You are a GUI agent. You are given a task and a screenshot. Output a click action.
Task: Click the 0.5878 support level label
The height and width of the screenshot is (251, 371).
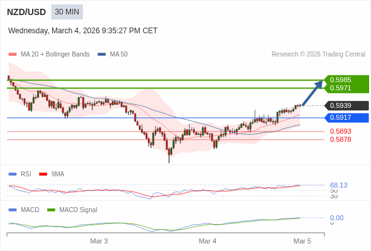[340, 139]
